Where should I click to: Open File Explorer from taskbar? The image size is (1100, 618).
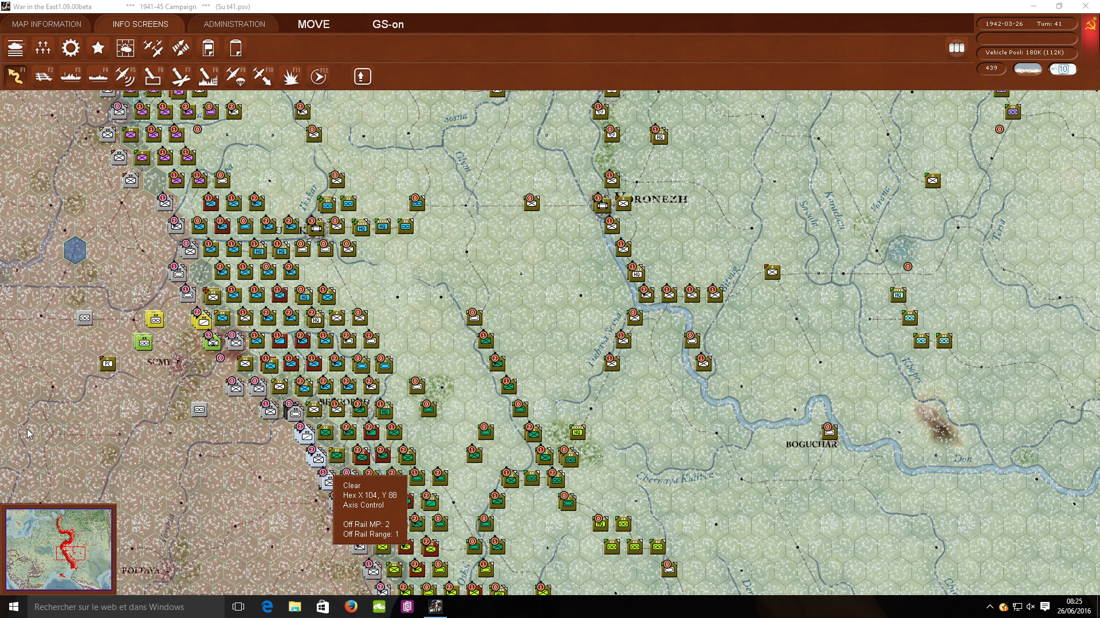pyautogui.click(x=295, y=607)
